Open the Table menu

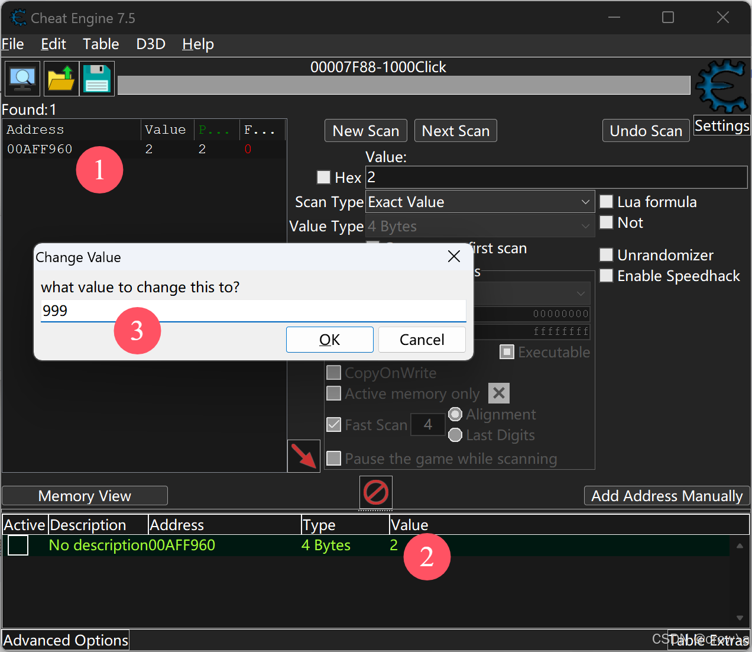101,43
